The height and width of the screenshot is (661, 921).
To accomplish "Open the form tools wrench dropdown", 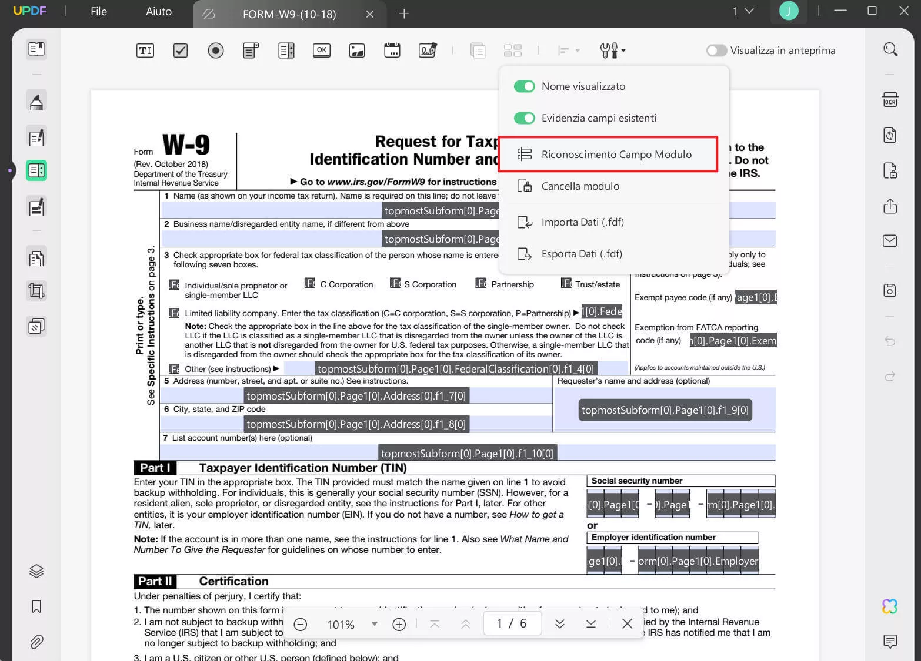I will click(612, 51).
